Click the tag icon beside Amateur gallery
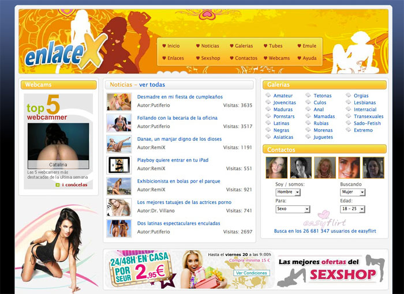This screenshot has width=404, height=294. [x=268, y=95]
